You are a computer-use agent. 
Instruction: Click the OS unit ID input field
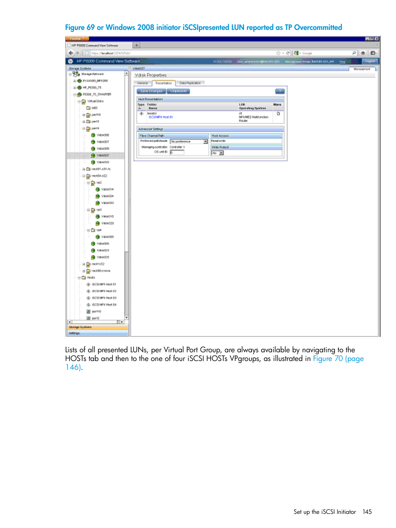pyautogui.click(x=177, y=152)
